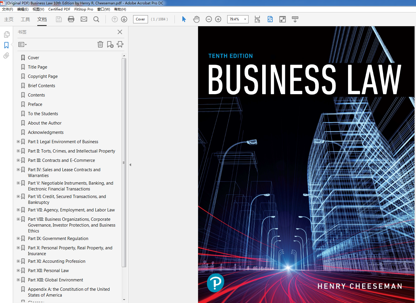Open the zoom percentage dropdown
Screen dimensions: 416x303
coord(245,19)
